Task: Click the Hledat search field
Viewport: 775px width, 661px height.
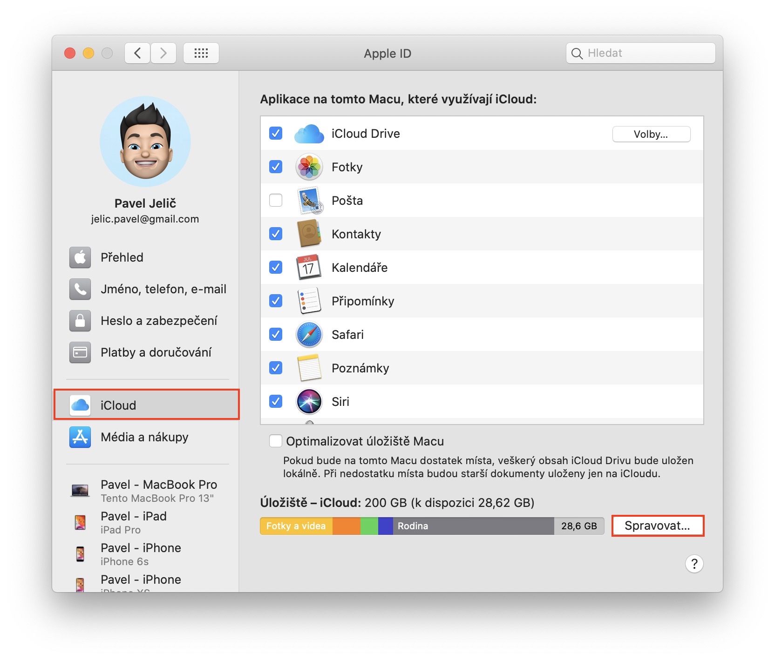Action: [x=641, y=53]
